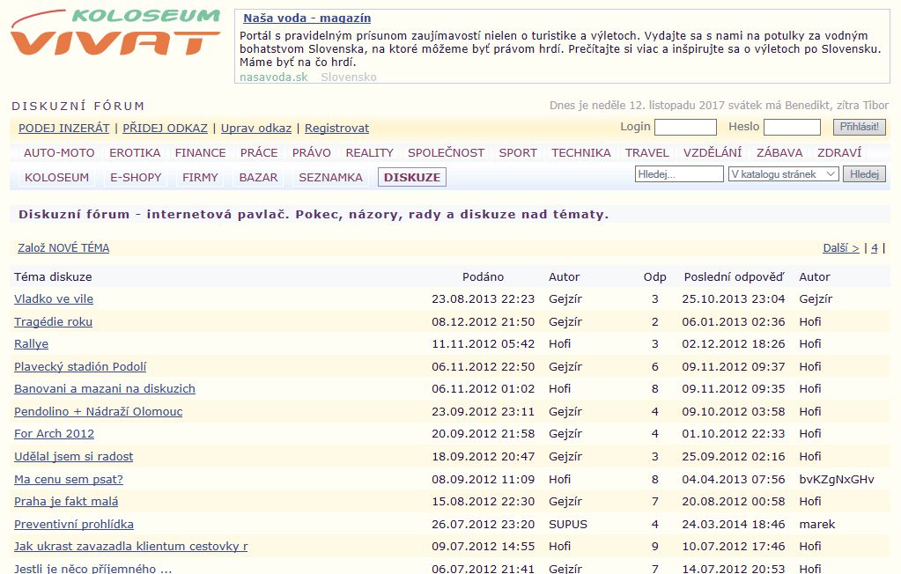The height and width of the screenshot is (574, 901).
Task: Open the 'Preventivní prohlídka' topic
Action: tap(74, 524)
